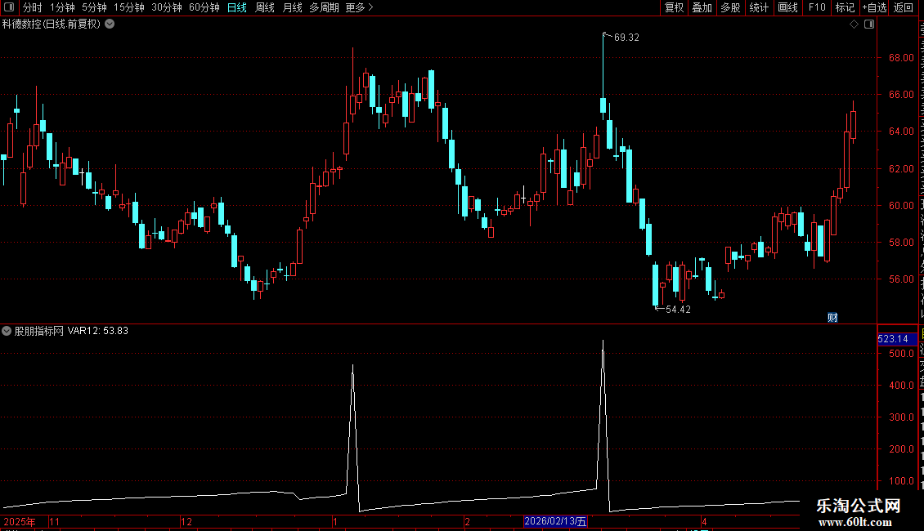This screenshot has height=531, width=924.
Task: Click the 标记 mark button
Action: 845,7
